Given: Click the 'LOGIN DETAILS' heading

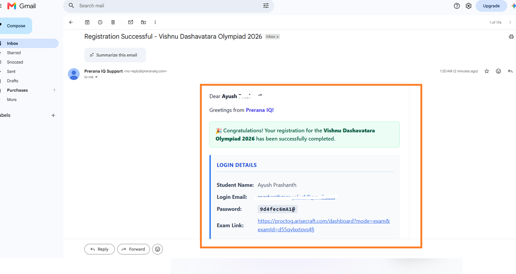Looking at the screenshot, I should coord(237,165).
